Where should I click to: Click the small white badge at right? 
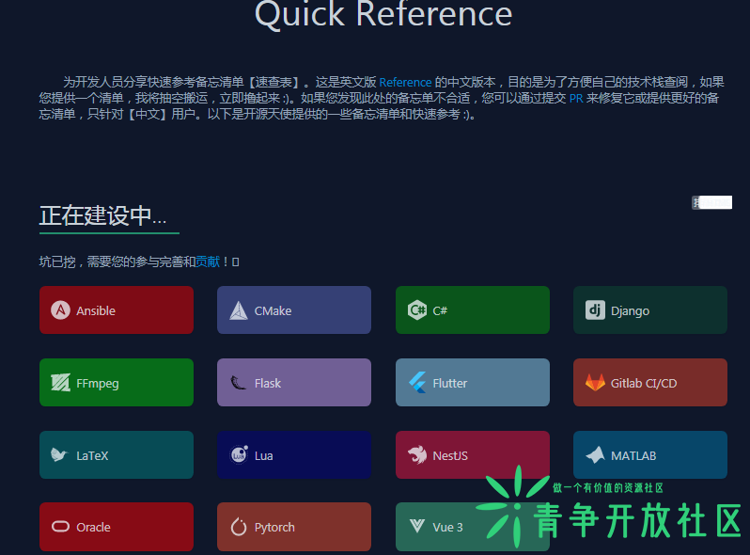[x=711, y=202]
